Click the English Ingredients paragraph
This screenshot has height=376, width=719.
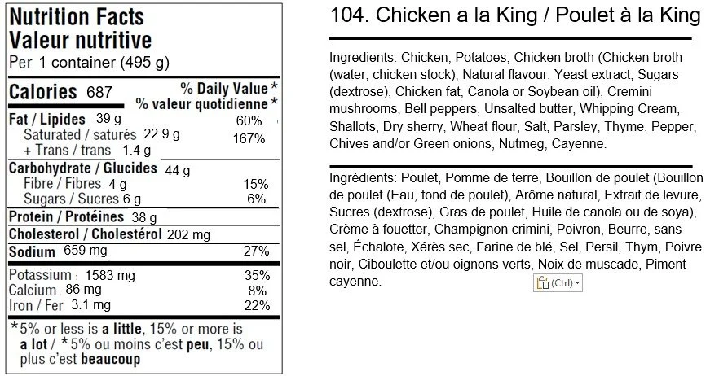[x=513, y=100]
